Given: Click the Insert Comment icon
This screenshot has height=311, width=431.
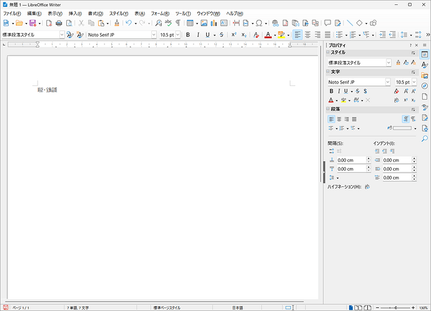Looking at the screenshot, I should (x=327, y=23).
